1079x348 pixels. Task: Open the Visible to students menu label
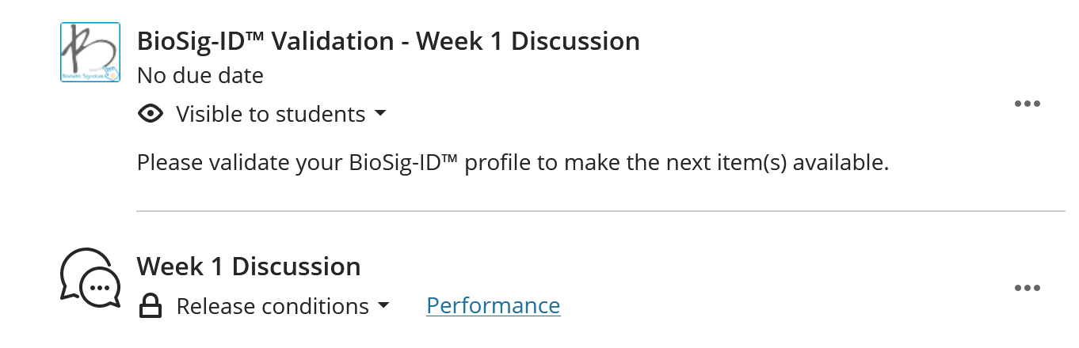click(270, 114)
